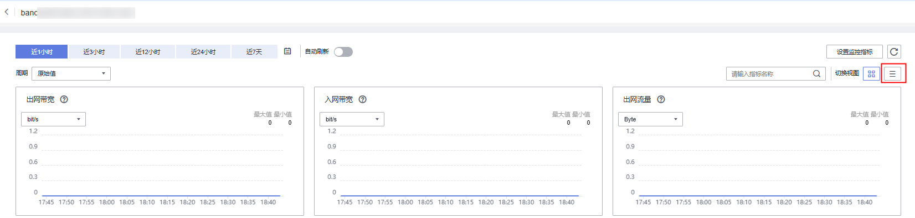Image resolution: width=915 pixels, height=218 pixels.
Task: Open bit/s unit dropdown in 出网带宽
Action: [53, 119]
